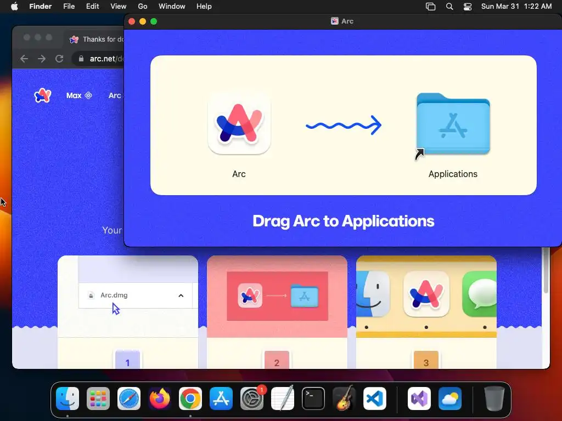Open Launchpad from the Dock
The width and height of the screenshot is (562, 421).
tap(98, 399)
